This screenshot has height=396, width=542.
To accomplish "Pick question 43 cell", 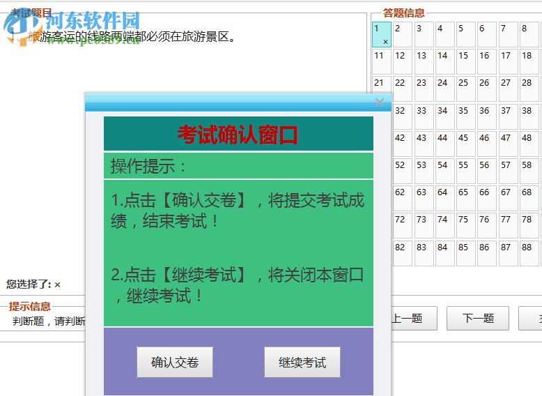I will pos(424,144).
